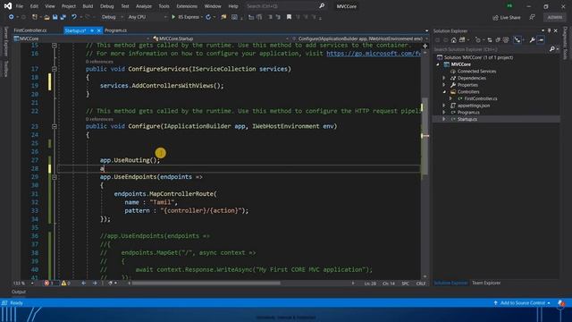Expand the Program.cs node
The image size is (572, 322).
(x=444, y=113)
